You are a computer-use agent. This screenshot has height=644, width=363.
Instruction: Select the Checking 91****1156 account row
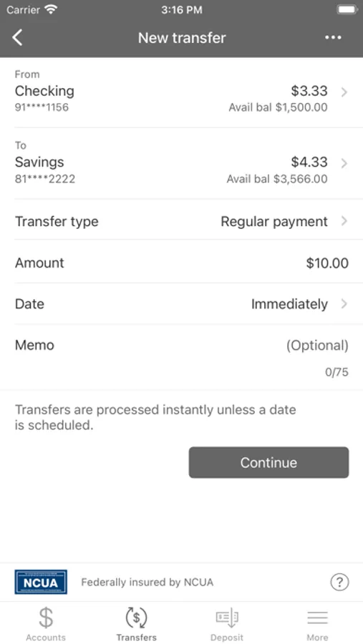pyautogui.click(x=181, y=92)
